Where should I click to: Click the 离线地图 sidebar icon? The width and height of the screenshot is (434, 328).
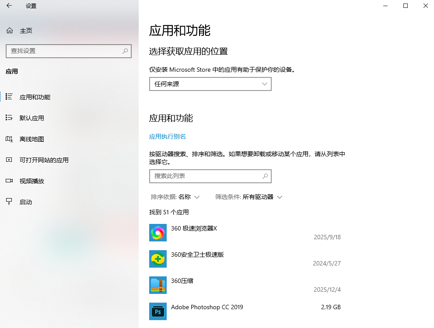(10, 139)
